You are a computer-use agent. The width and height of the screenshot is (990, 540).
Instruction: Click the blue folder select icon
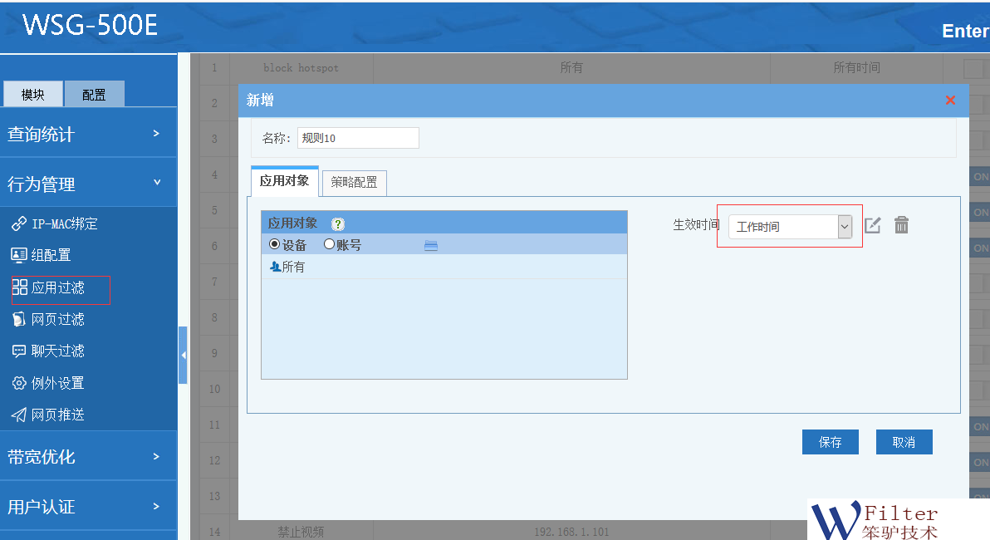click(x=430, y=245)
